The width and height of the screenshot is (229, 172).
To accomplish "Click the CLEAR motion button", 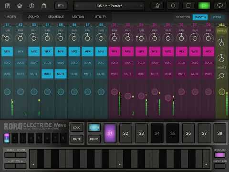I will pyautogui.click(x=217, y=17).
